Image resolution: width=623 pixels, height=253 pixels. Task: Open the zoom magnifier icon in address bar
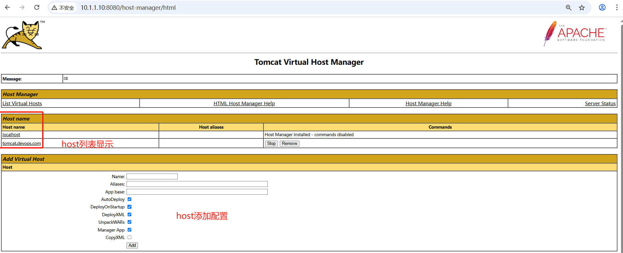[569, 7]
